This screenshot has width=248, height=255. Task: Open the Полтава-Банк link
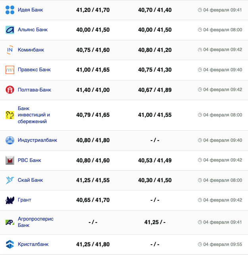tap(35, 90)
